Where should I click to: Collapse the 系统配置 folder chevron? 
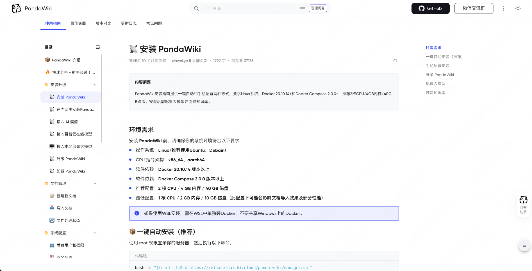pyautogui.click(x=95, y=233)
